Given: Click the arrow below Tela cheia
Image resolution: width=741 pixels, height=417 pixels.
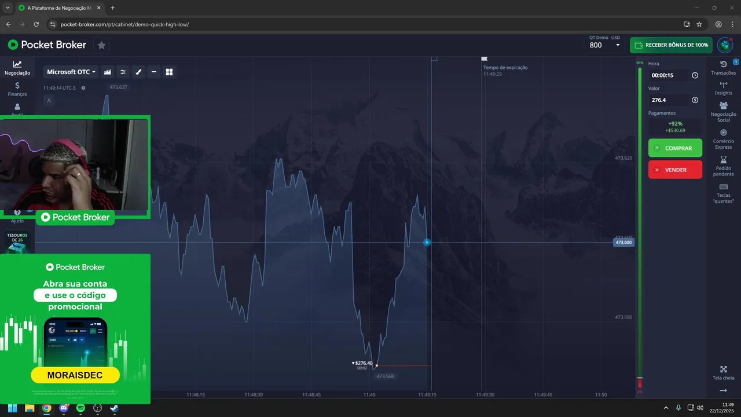Looking at the screenshot, I should (724, 391).
